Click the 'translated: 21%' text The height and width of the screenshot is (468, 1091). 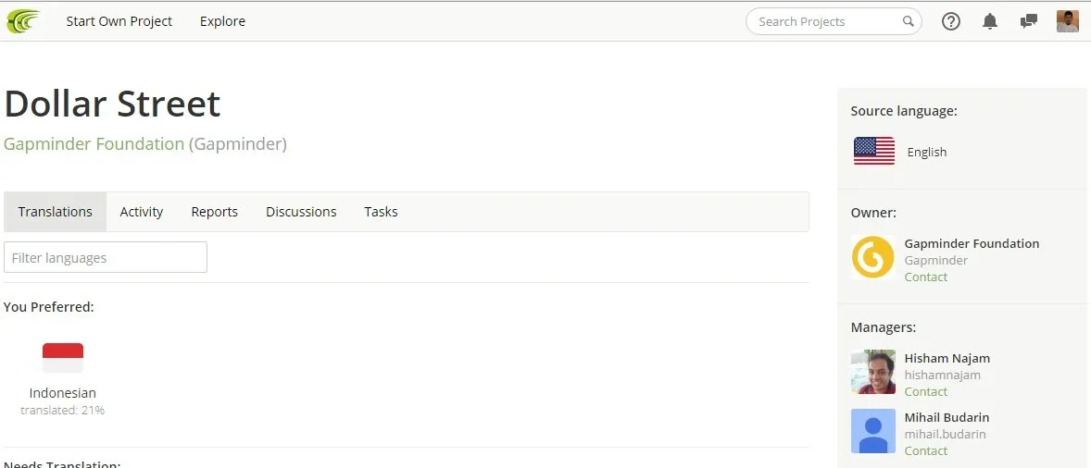click(63, 411)
